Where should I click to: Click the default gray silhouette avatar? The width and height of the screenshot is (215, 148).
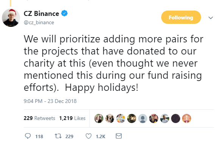143,118
